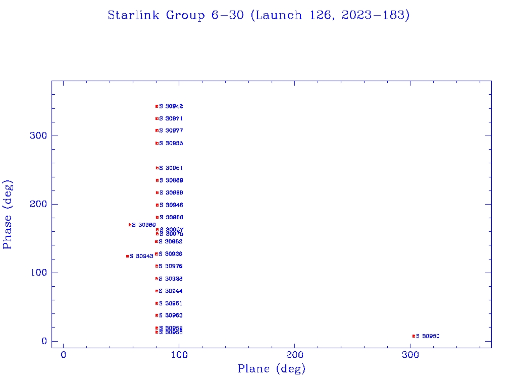Click the 'S 30975' label below S 30957
Screen dimensions: 517x387
point(172,234)
